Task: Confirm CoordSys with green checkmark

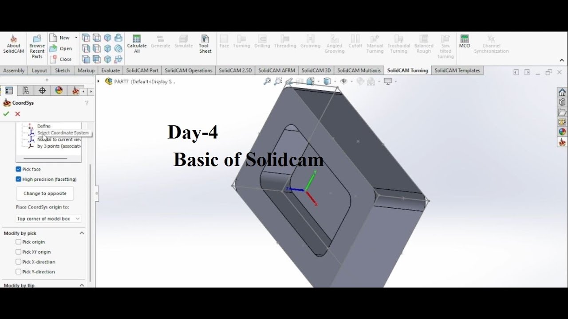Action: click(x=6, y=114)
